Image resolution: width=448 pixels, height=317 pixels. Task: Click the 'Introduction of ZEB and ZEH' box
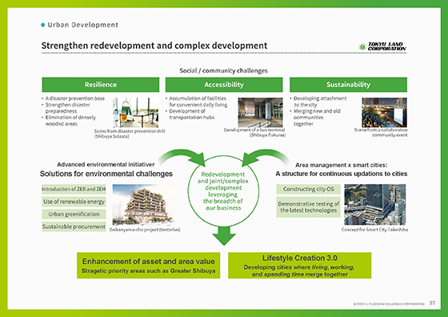click(74, 189)
